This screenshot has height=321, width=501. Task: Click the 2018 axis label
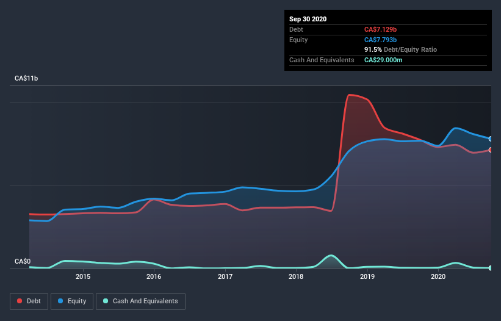coord(296,276)
